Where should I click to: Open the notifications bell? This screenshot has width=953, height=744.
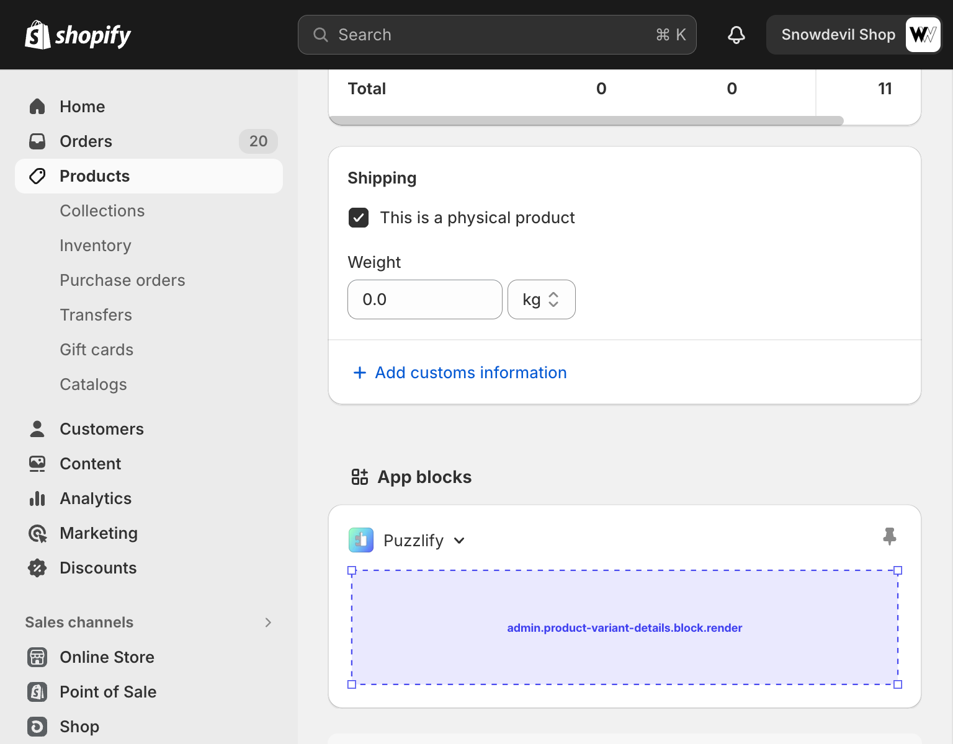point(736,35)
